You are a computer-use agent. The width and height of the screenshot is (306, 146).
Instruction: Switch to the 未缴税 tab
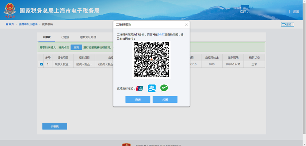[x=46, y=37]
